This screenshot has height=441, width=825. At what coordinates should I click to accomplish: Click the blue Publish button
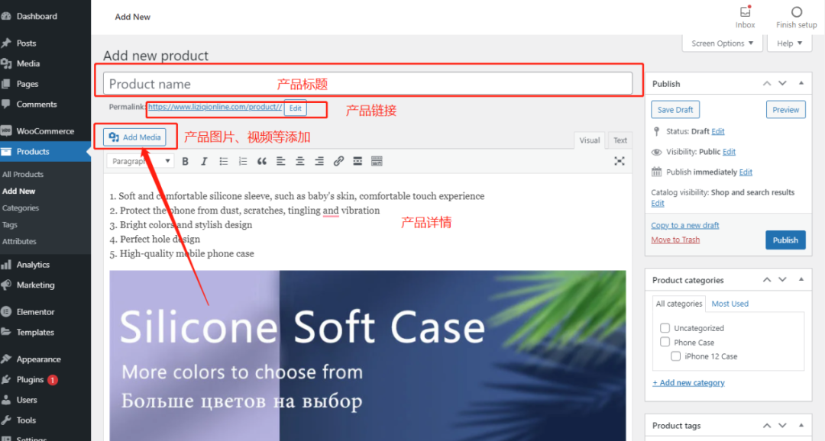click(785, 240)
